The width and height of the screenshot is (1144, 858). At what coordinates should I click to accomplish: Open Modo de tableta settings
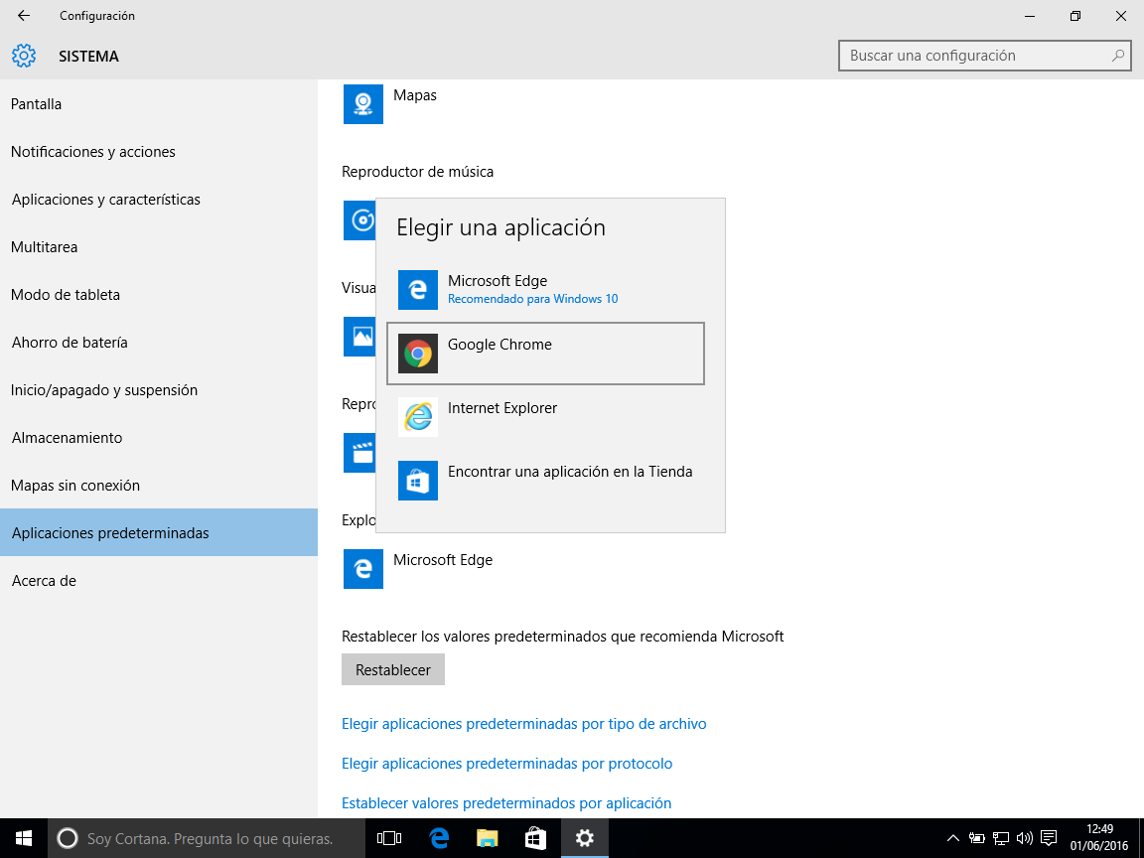(x=159, y=295)
